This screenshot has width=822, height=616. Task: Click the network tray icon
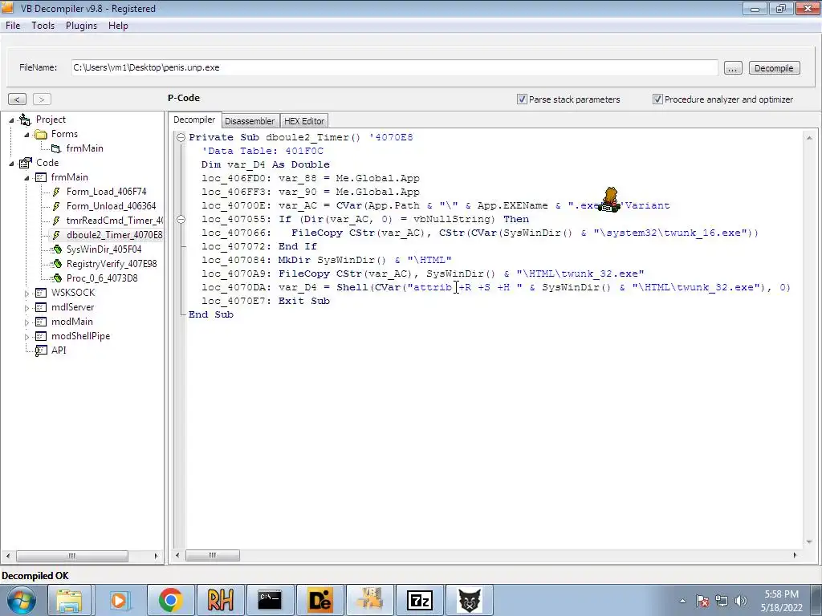point(722,601)
